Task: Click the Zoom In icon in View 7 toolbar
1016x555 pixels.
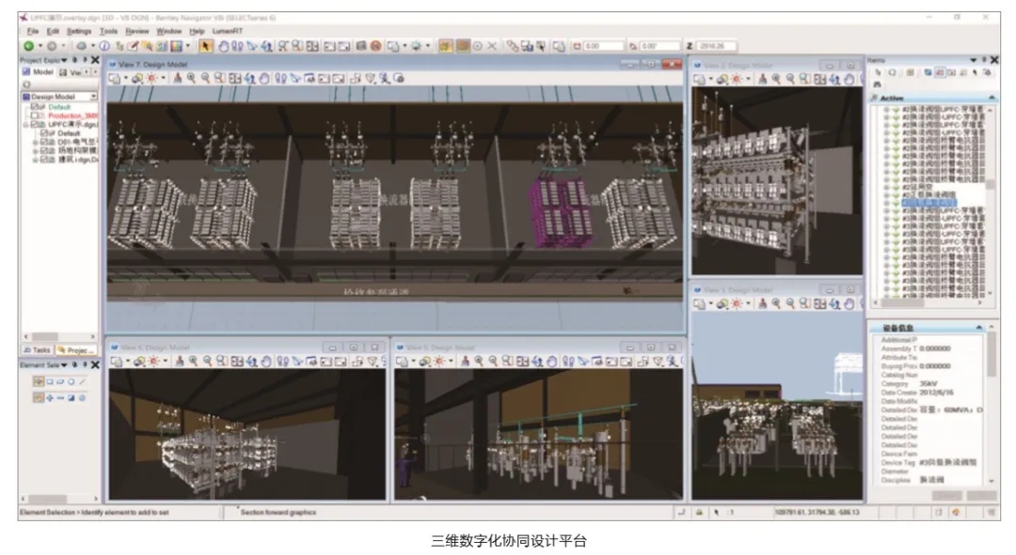Action: (x=191, y=79)
